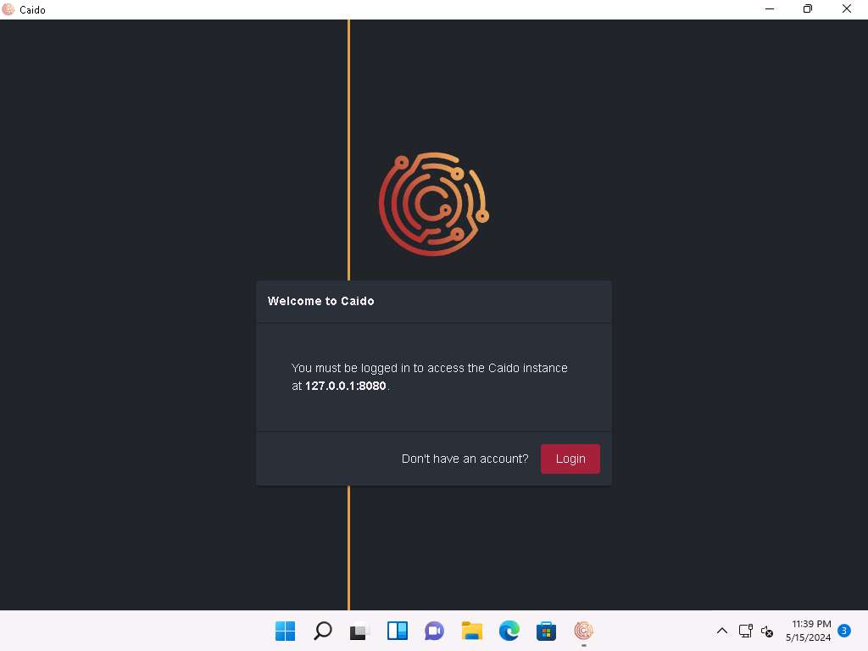The height and width of the screenshot is (651, 868).
Task: Click the "Don't have an account?" link
Action: (465, 459)
